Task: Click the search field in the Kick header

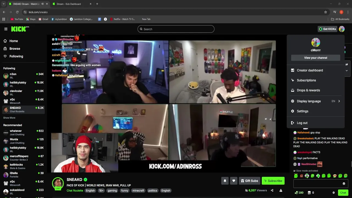Action: click(176, 29)
